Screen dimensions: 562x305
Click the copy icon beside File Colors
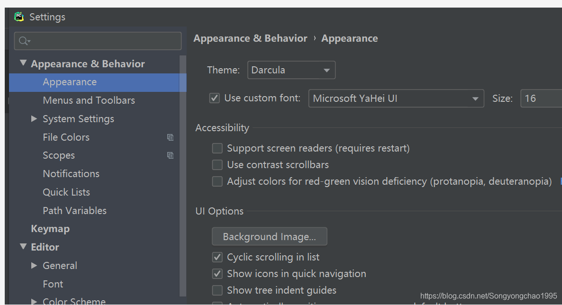[170, 137]
